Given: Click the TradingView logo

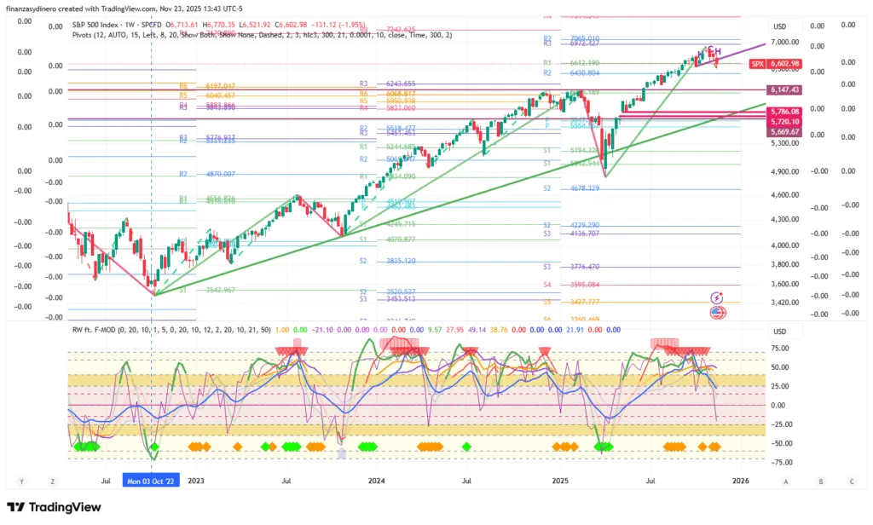Looking at the screenshot, I should click(x=54, y=508).
